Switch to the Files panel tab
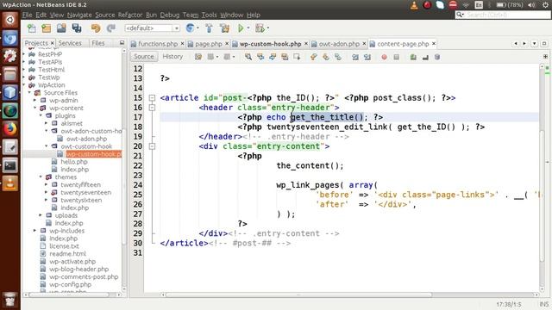This screenshot has width=552, height=310. (97, 43)
